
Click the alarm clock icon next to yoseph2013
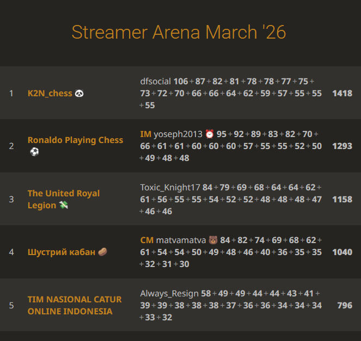pyautogui.click(x=210, y=134)
